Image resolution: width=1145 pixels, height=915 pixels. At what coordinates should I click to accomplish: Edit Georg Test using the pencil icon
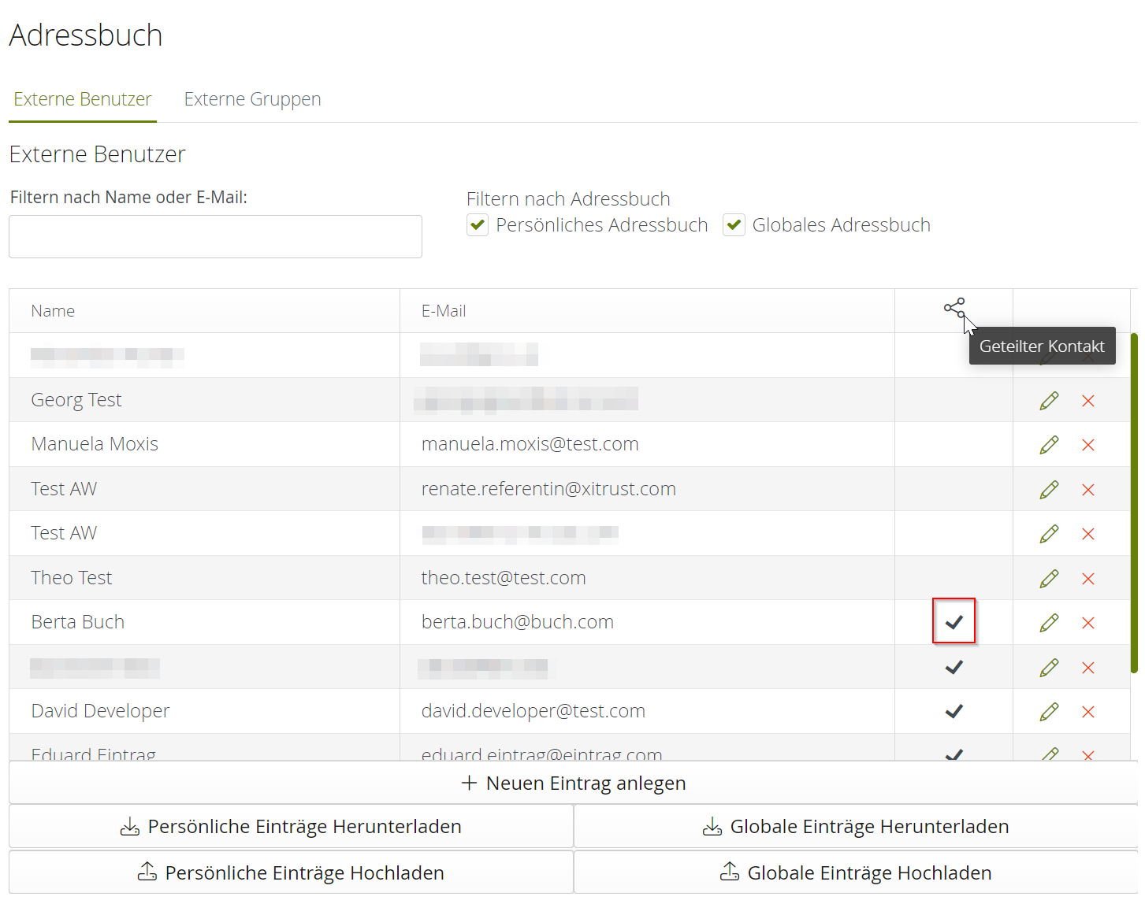point(1048,400)
